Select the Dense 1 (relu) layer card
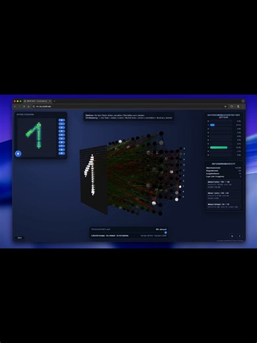The height and width of the screenshot is (343, 257). 223,195
